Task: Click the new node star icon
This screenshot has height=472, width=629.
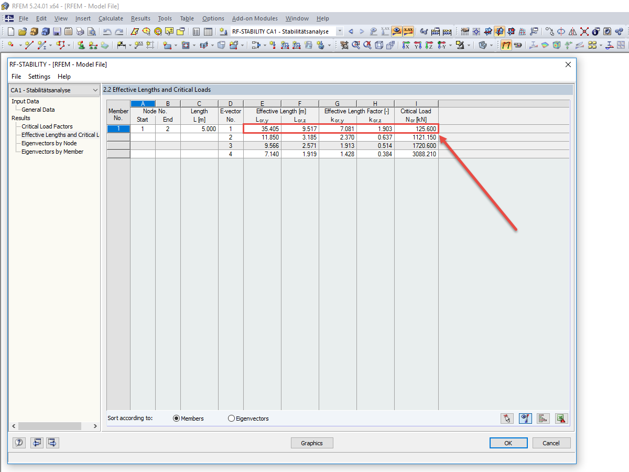Action: tap(10, 45)
